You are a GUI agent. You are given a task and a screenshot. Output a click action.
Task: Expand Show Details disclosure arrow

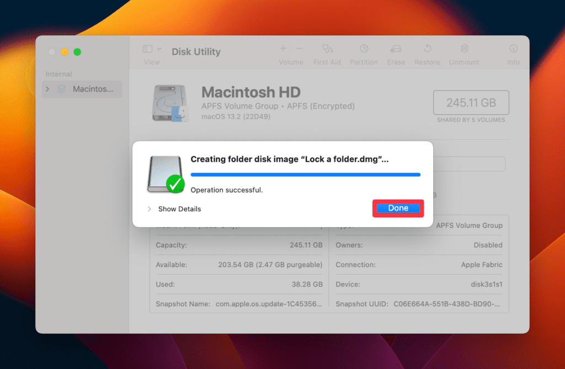[149, 209]
